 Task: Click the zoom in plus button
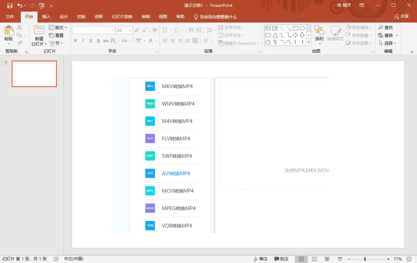pos(388,259)
